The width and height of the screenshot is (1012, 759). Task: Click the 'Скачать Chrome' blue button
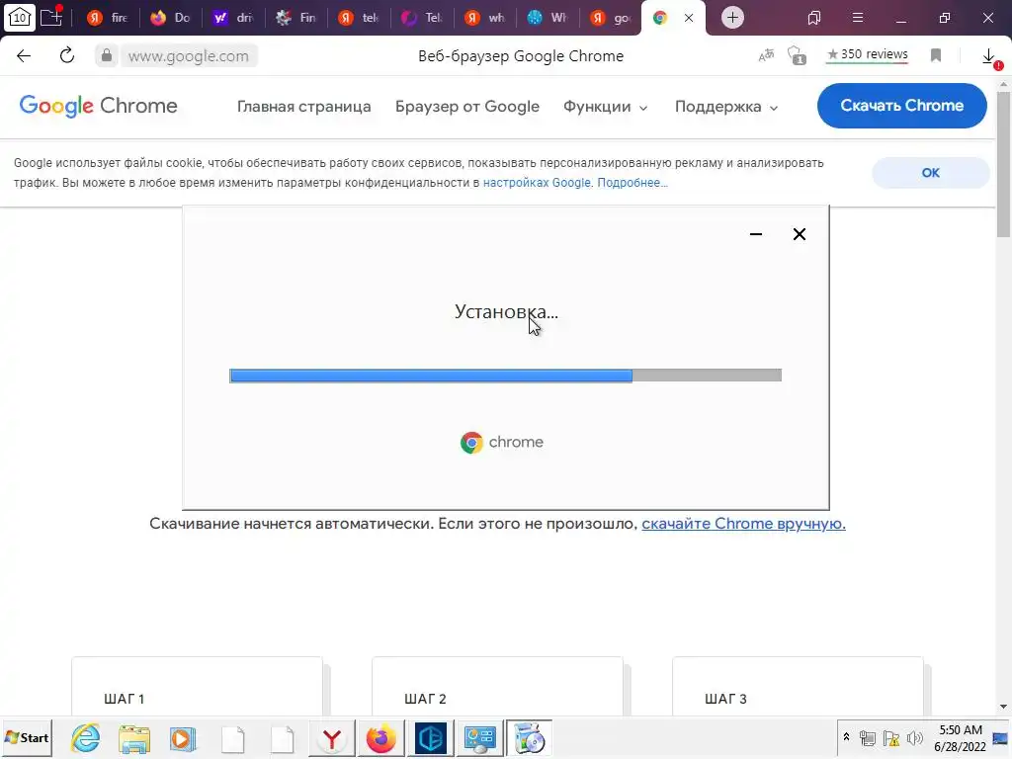pos(901,105)
